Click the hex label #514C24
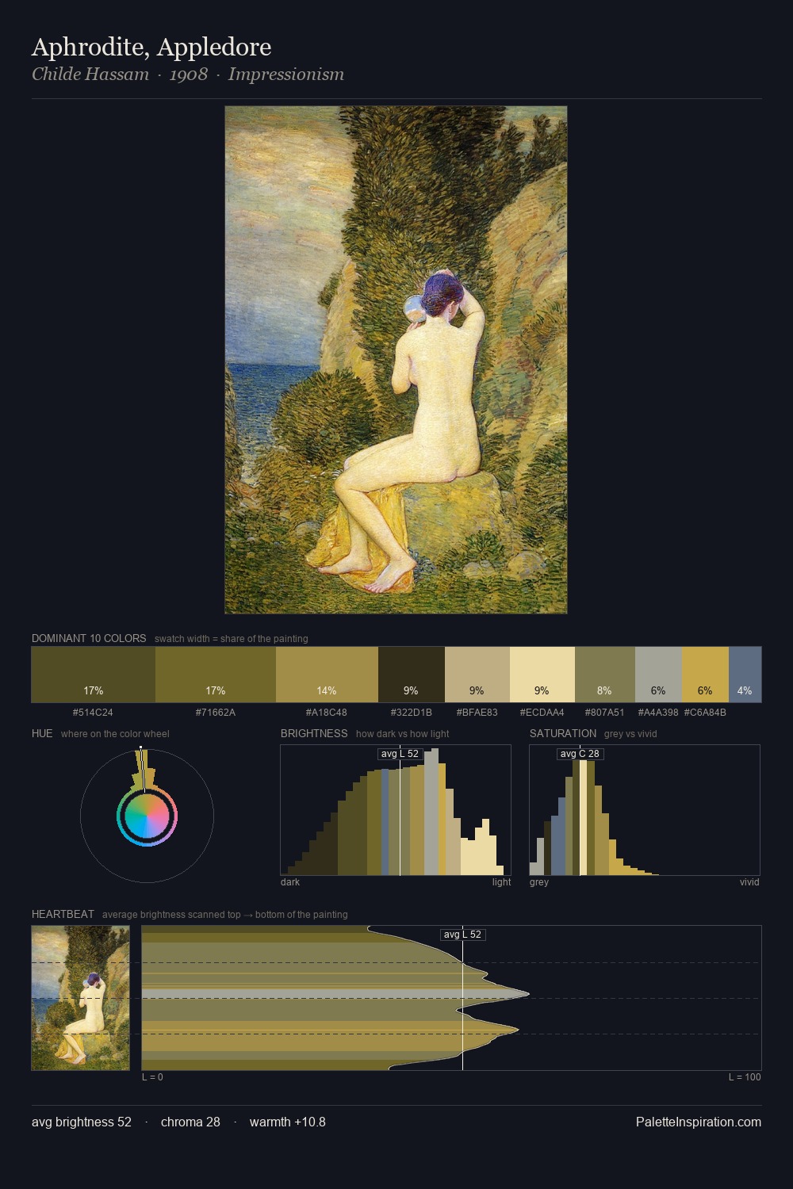This screenshot has height=1189, width=793. (x=93, y=713)
